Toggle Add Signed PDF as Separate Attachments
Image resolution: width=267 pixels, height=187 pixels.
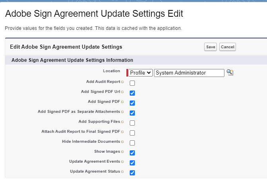tap(133, 113)
